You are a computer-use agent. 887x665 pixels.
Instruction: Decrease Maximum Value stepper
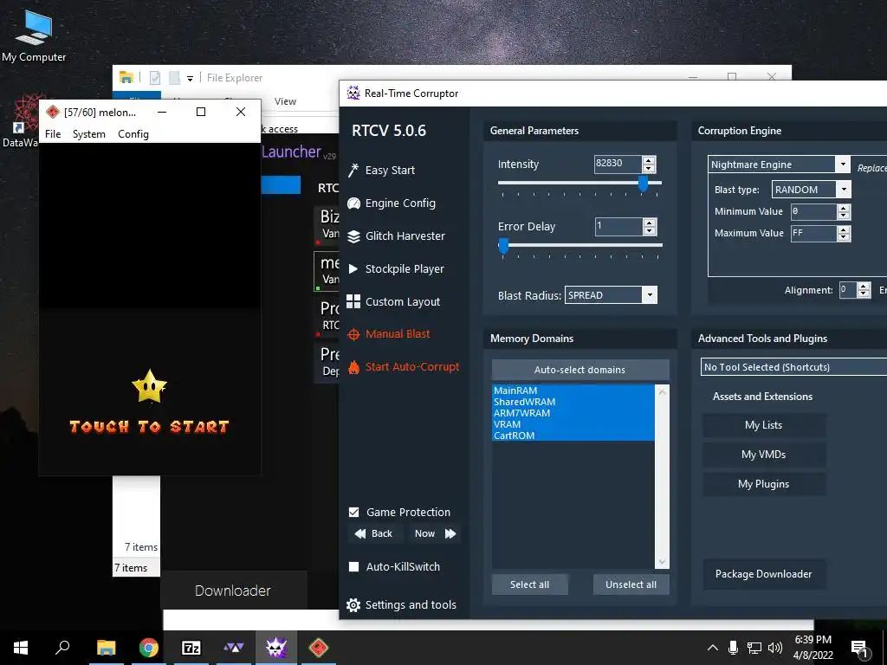tap(844, 237)
